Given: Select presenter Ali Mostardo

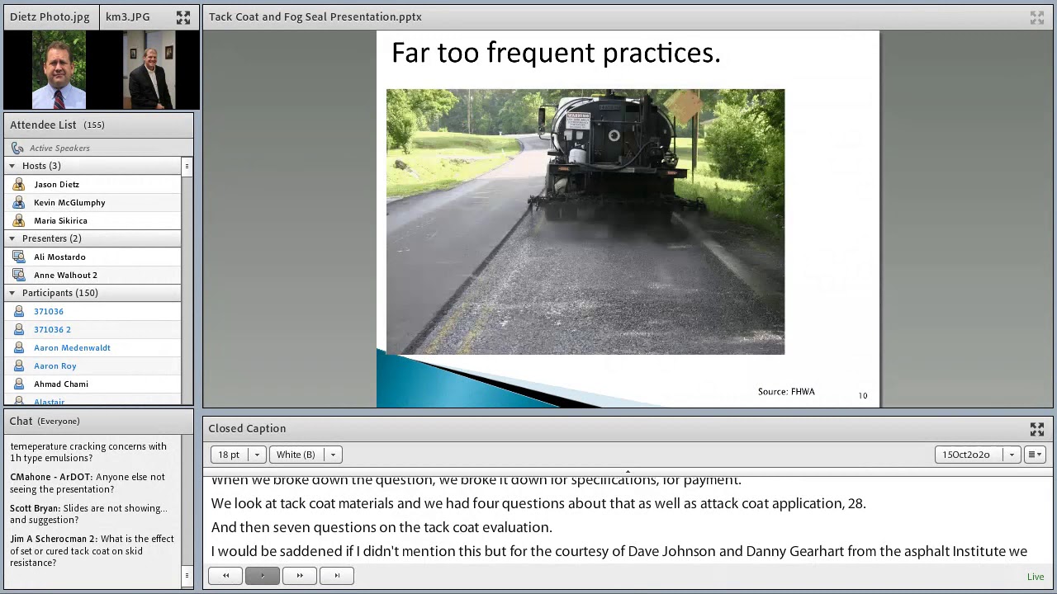Looking at the screenshot, I should [x=59, y=257].
